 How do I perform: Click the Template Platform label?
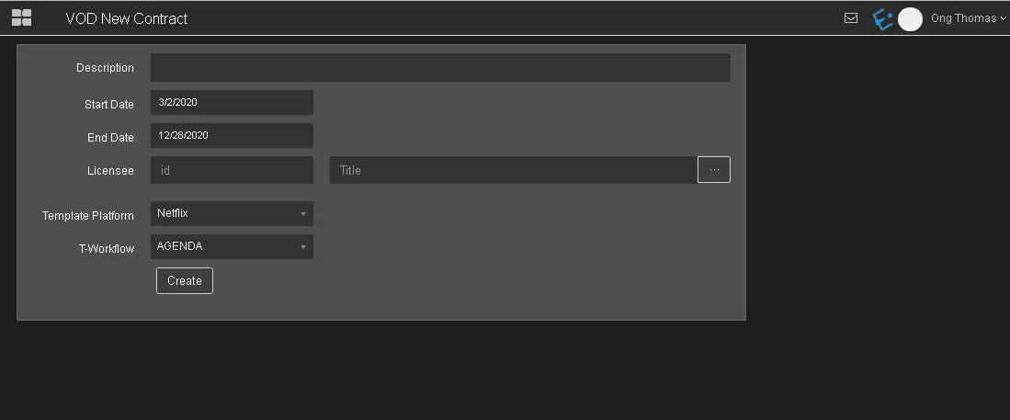click(x=88, y=216)
